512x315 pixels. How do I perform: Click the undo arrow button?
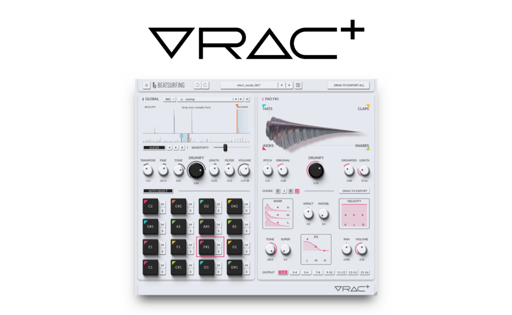coord(197,85)
